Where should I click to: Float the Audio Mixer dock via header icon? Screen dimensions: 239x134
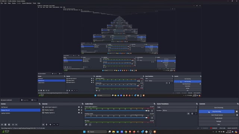tap(154, 104)
